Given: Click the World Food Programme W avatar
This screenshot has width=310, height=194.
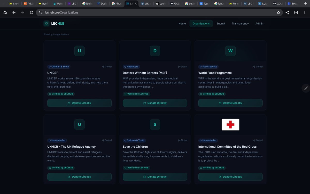Looking at the screenshot, I should (230, 51).
